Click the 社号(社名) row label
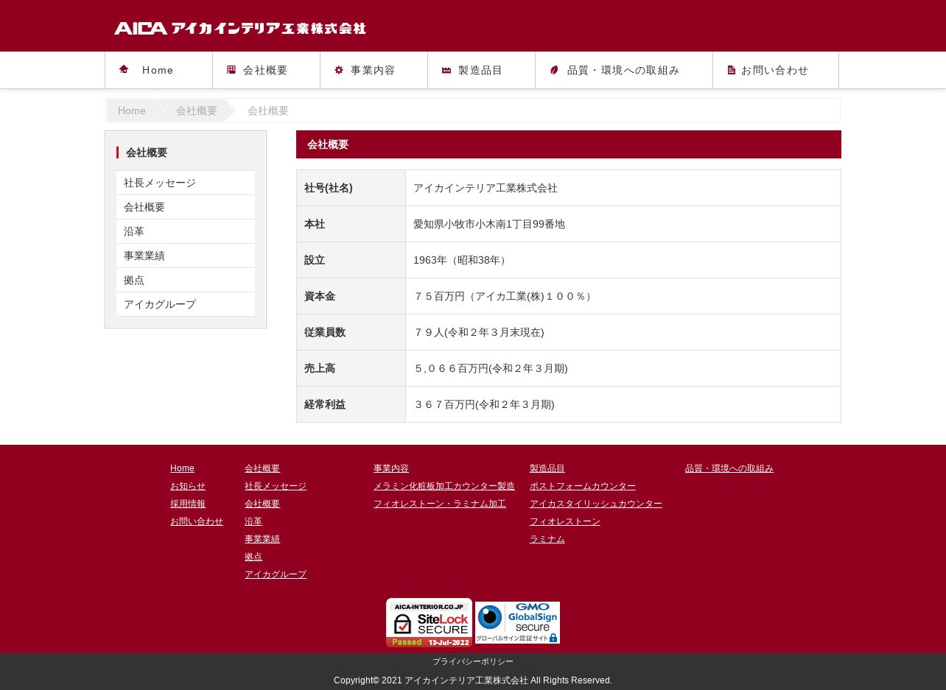This screenshot has height=690, width=946. click(x=329, y=188)
